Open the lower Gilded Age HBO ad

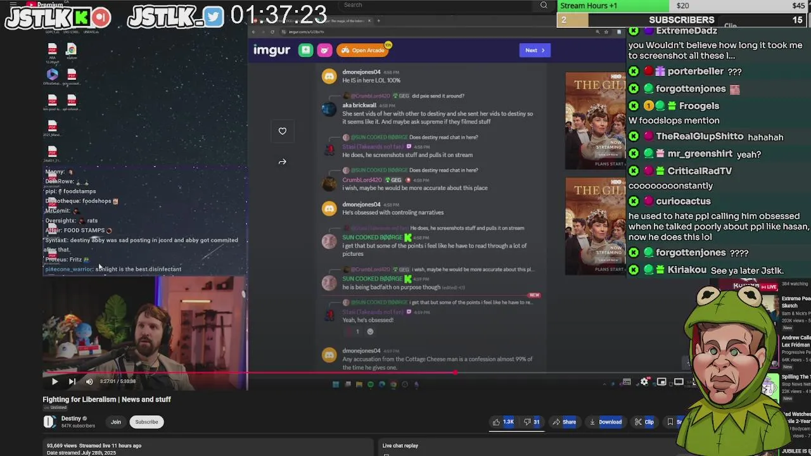(x=595, y=227)
